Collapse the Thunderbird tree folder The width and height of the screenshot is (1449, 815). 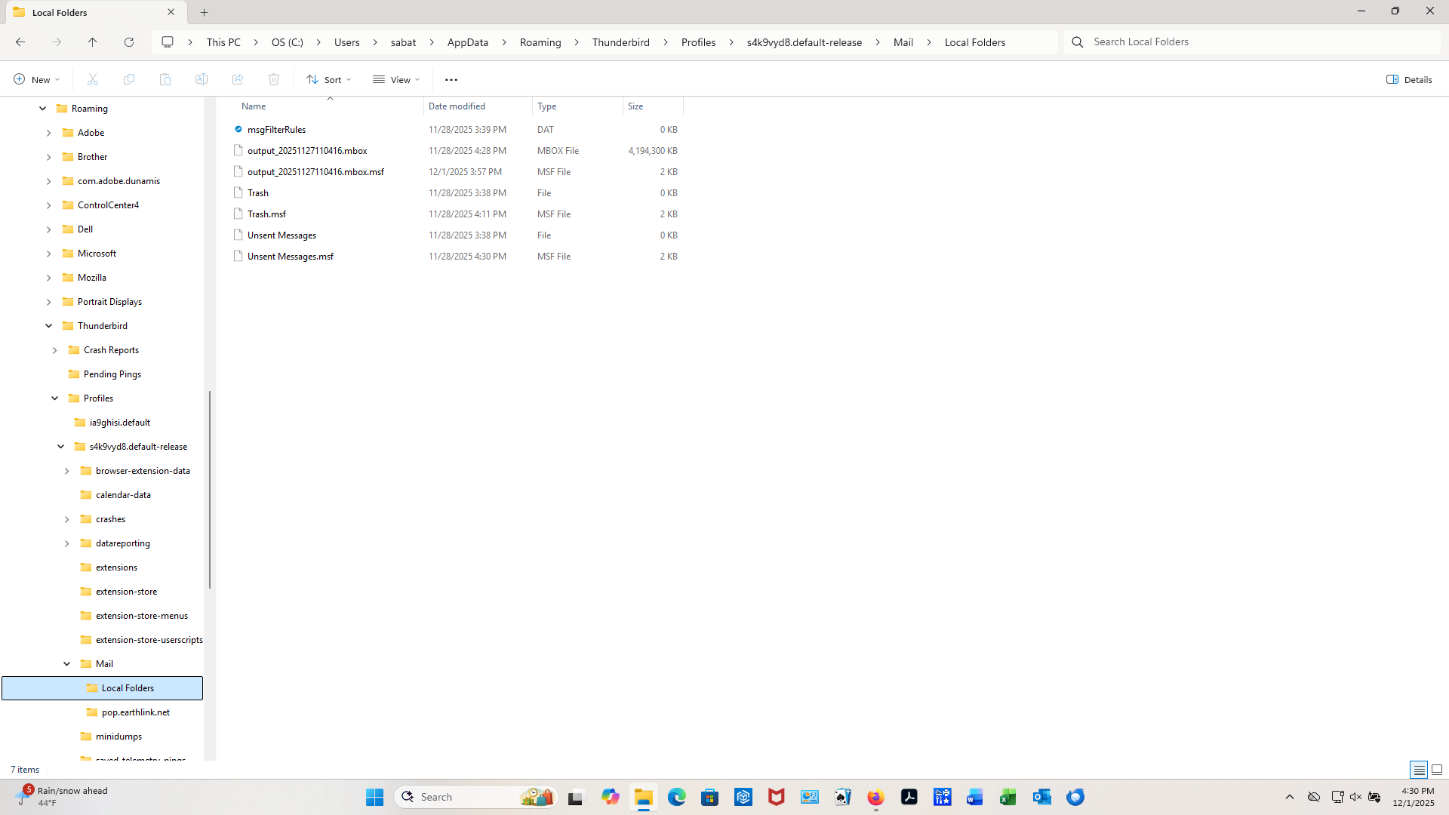tap(49, 326)
